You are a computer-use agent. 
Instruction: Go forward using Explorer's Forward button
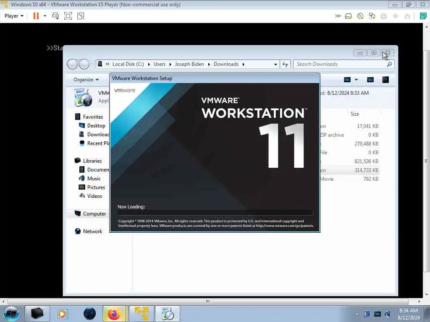click(84, 64)
